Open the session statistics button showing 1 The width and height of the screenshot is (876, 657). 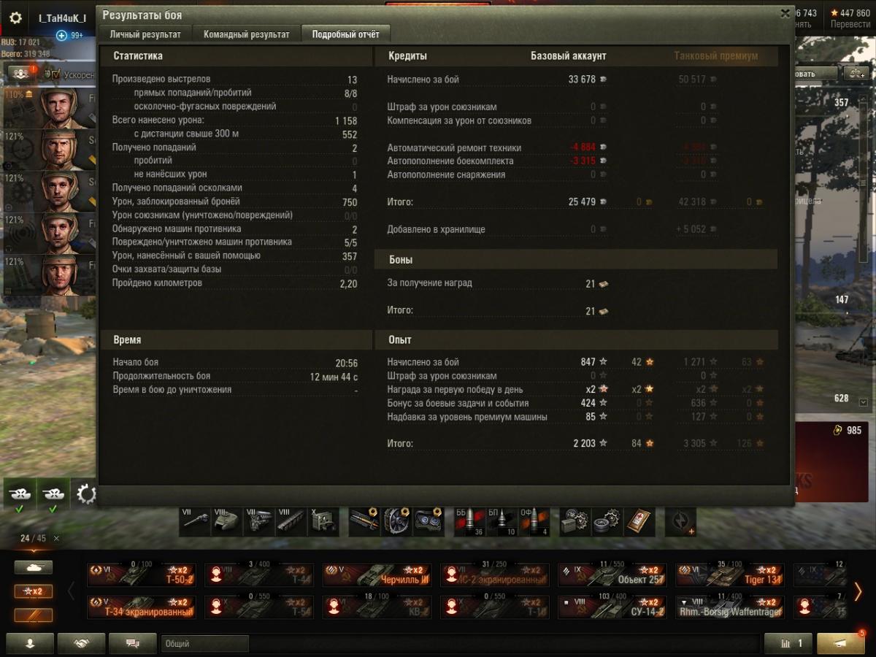(x=788, y=643)
